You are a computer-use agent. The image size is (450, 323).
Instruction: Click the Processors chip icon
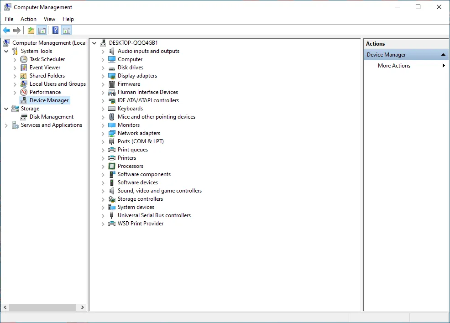pos(112,166)
